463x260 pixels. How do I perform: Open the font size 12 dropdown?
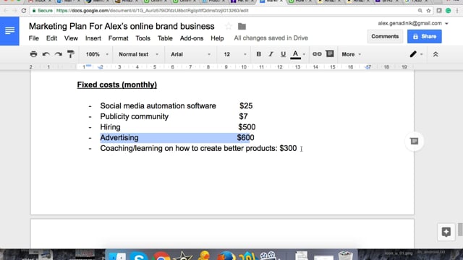tap(234, 54)
